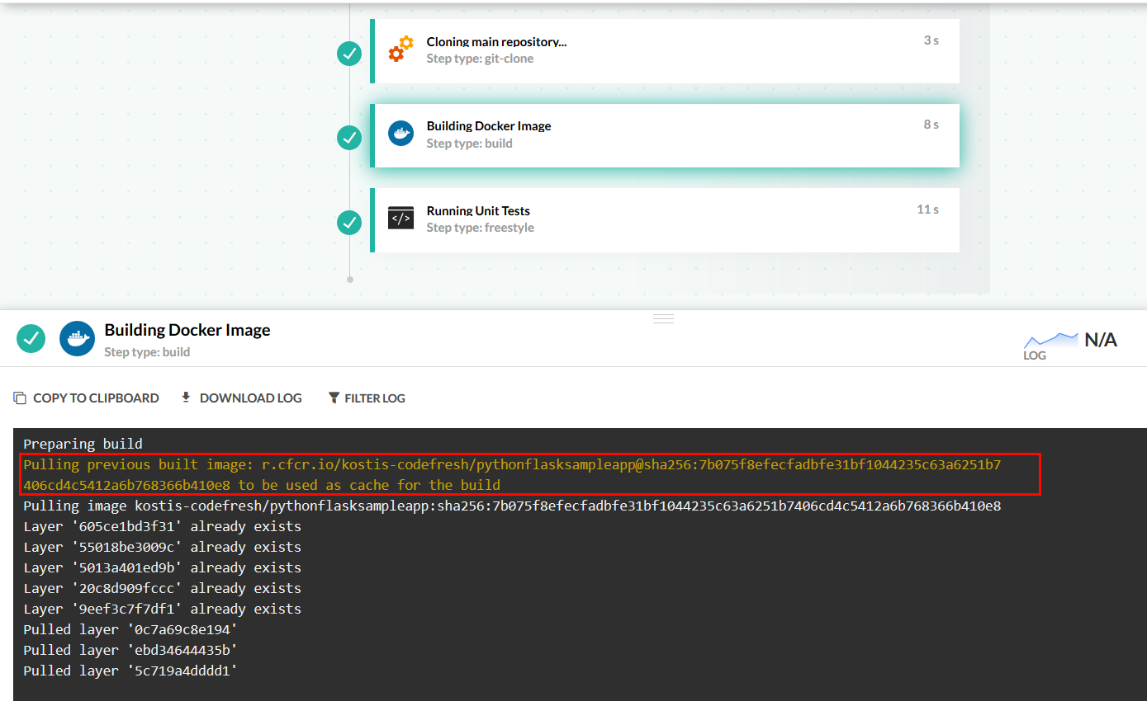
Task: Copy log to clipboard
Action: [87, 398]
